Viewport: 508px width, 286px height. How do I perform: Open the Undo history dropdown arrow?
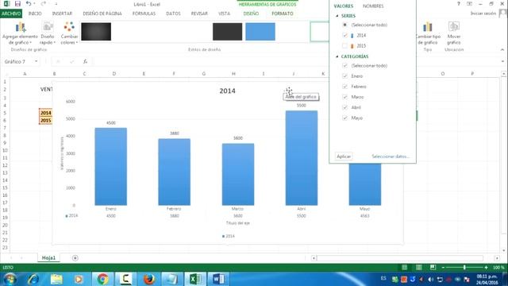click(x=34, y=4)
